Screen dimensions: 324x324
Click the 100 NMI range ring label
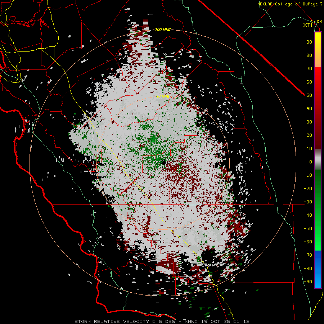(163, 30)
